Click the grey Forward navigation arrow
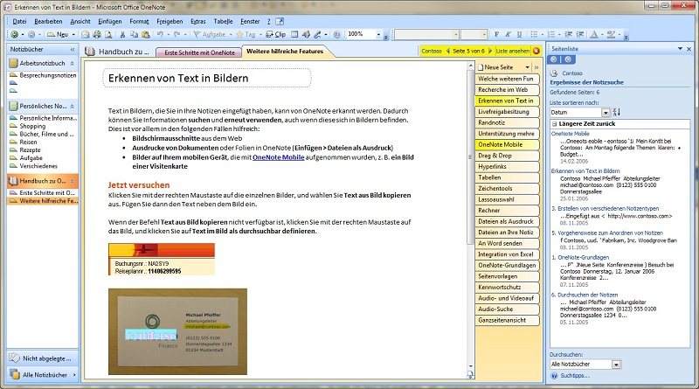Viewport: 699px width, 389px height. [x=31, y=34]
